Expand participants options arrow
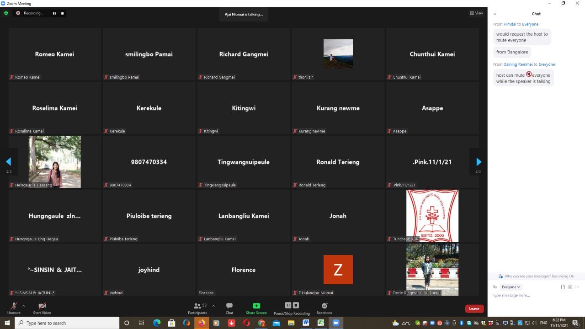Viewport: 585px width, 329px height. [213, 306]
